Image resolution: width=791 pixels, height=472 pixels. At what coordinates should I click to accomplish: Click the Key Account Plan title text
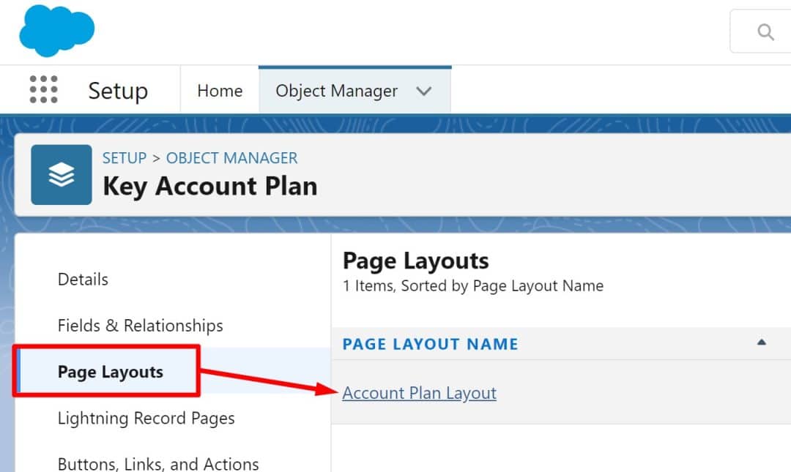(x=209, y=186)
